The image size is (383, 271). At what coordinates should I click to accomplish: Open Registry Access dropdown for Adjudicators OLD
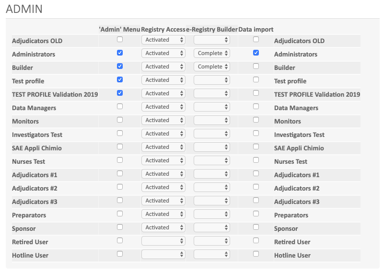(163, 40)
